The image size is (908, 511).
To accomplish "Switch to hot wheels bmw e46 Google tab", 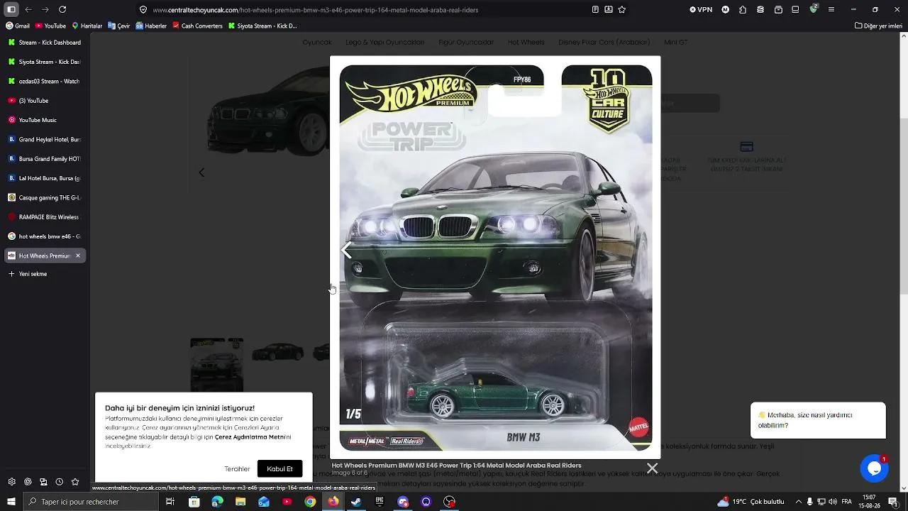I will 45,236.
